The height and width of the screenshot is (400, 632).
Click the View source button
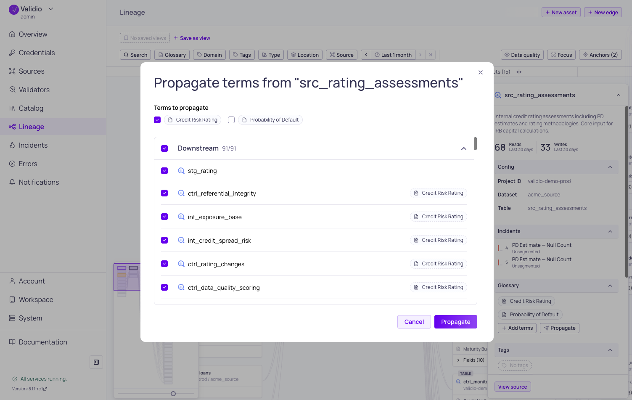(513, 387)
